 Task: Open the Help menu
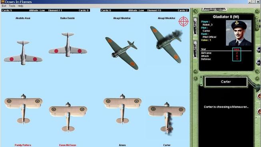pos(20,6)
